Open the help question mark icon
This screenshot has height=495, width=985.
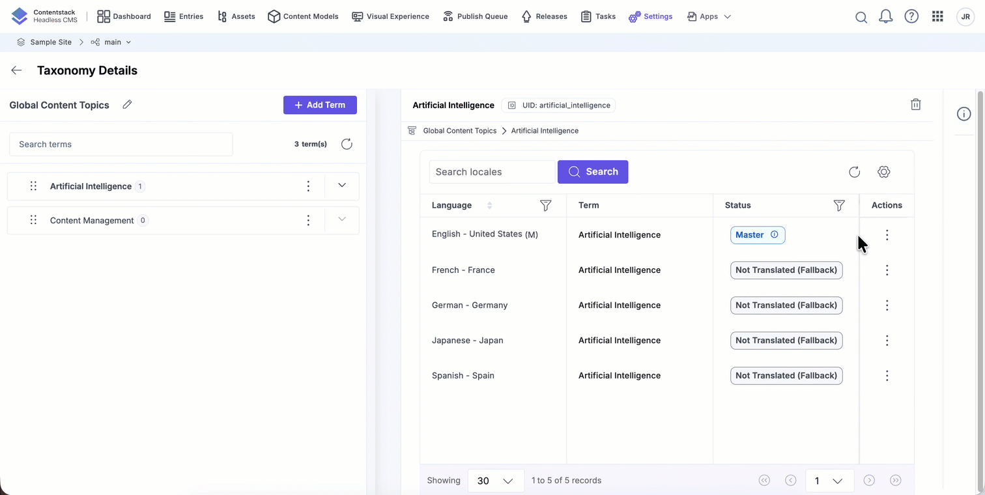911,17
